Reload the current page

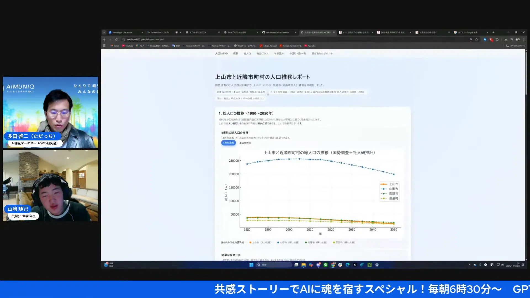coord(116,39)
